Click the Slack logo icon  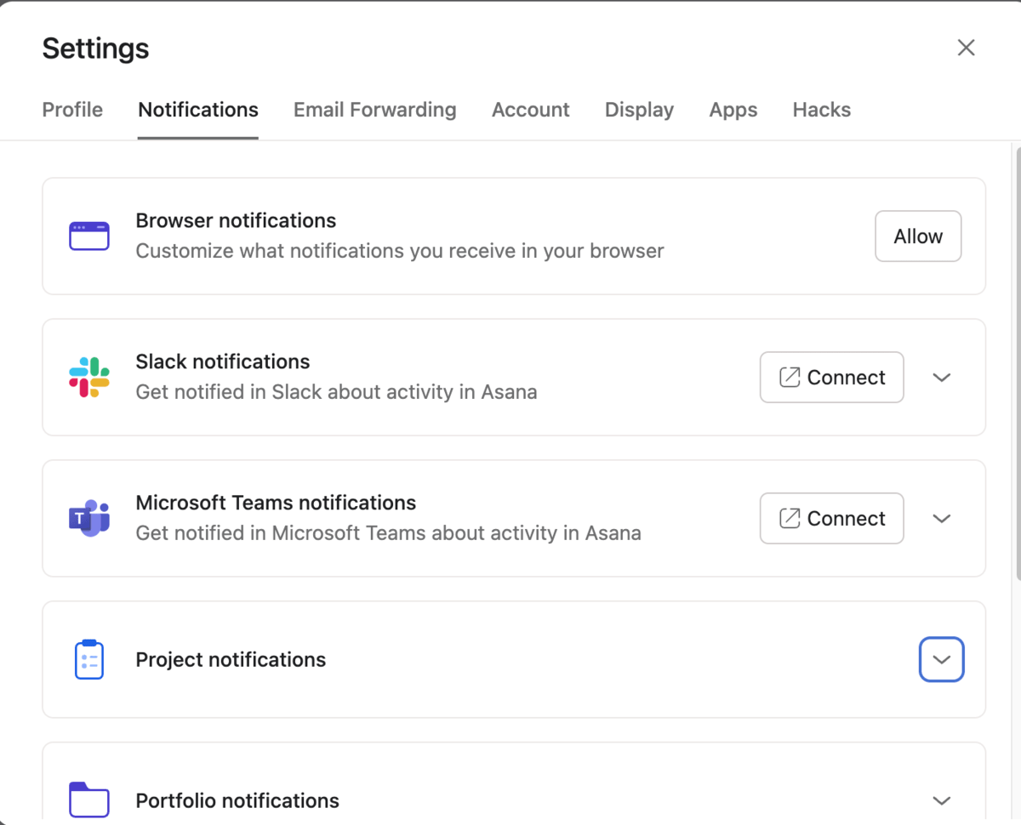point(88,377)
